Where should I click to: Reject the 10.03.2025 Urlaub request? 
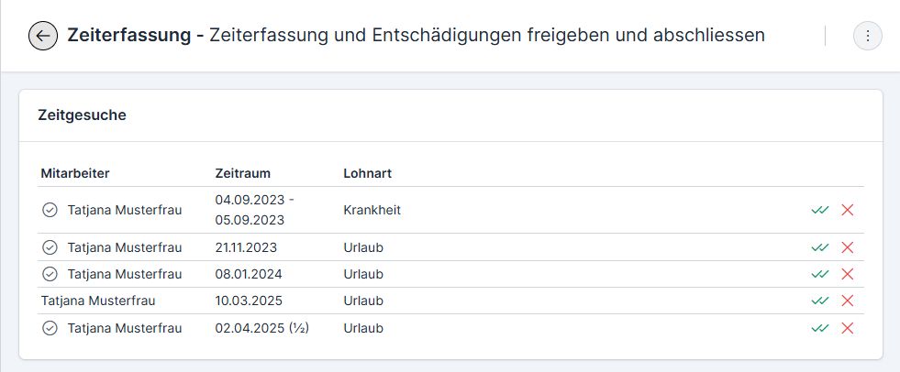pos(847,301)
